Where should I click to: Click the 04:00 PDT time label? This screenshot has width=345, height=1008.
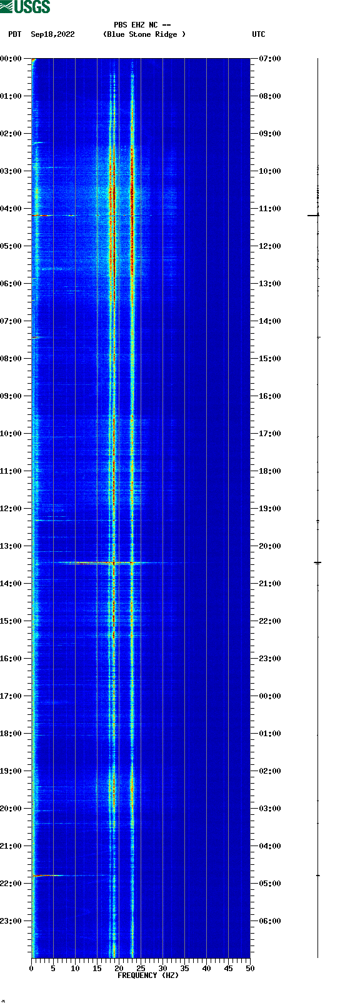pos(11,209)
